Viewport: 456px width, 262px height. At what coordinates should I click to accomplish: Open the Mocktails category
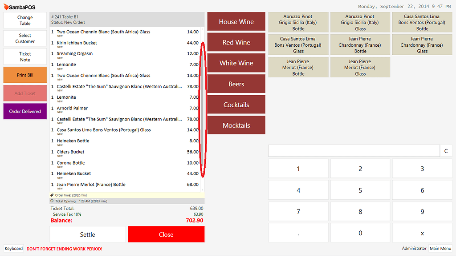click(x=236, y=125)
